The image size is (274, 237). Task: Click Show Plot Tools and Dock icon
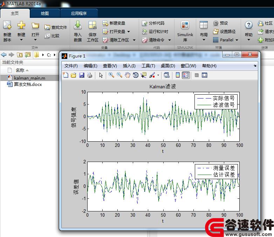tap(205, 75)
